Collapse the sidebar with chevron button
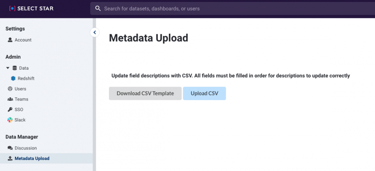375x171 pixels. click(95, 32)
